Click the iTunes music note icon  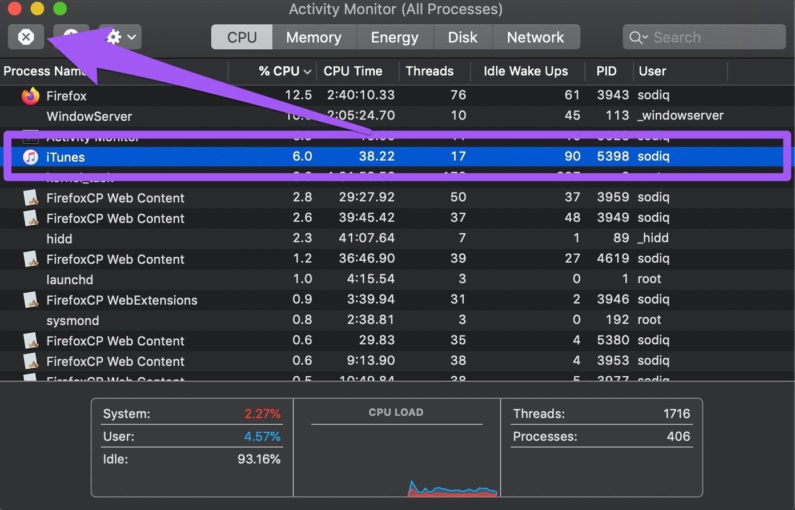click(30, 157)
